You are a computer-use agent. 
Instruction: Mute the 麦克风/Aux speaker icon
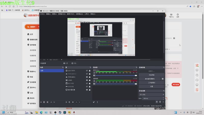coord(94,75)
